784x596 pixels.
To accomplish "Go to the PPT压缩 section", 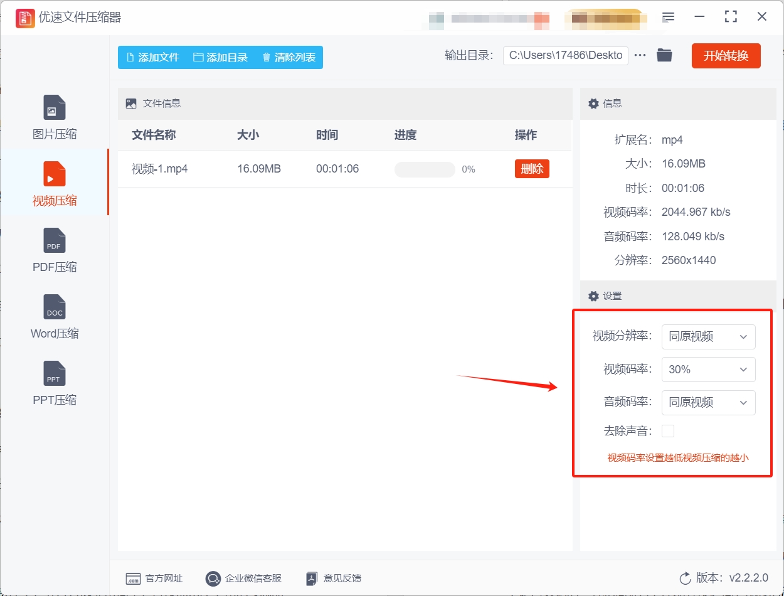I will tap(55, 383).
